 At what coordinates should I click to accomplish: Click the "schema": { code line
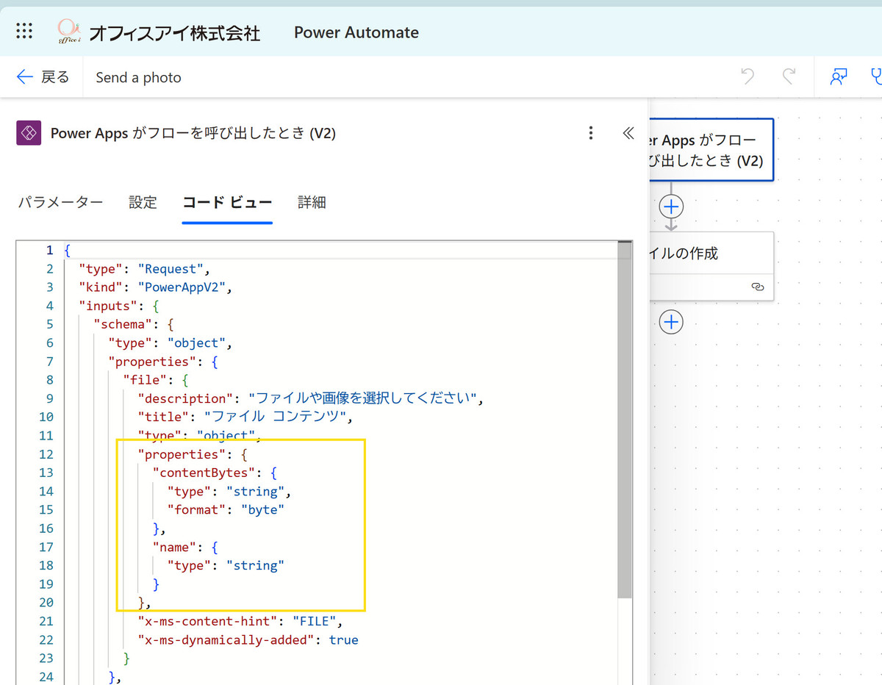tap(134, 323)
